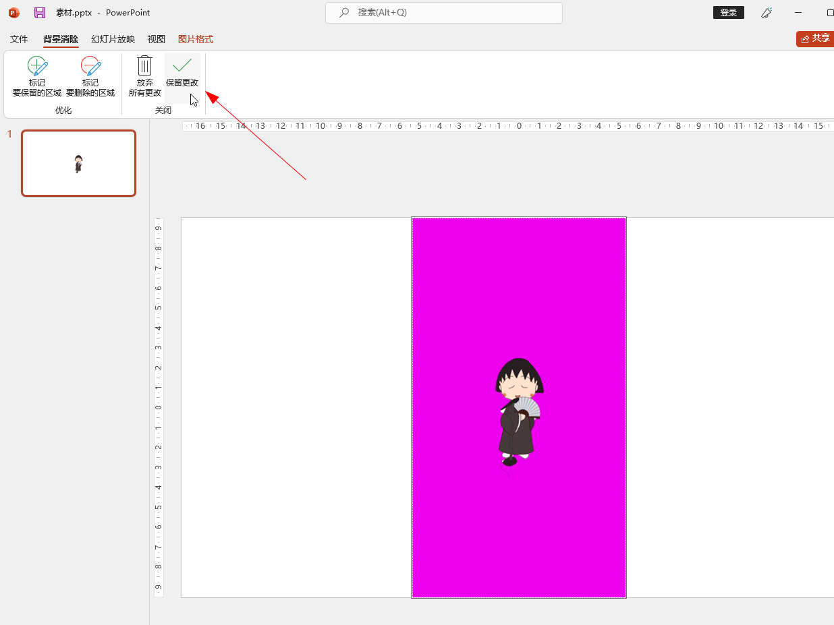The image size is (834, 625).
Task: Click the PowerPoint logo in the title bar
Action: pyautogui.click(x=14, y=13)
